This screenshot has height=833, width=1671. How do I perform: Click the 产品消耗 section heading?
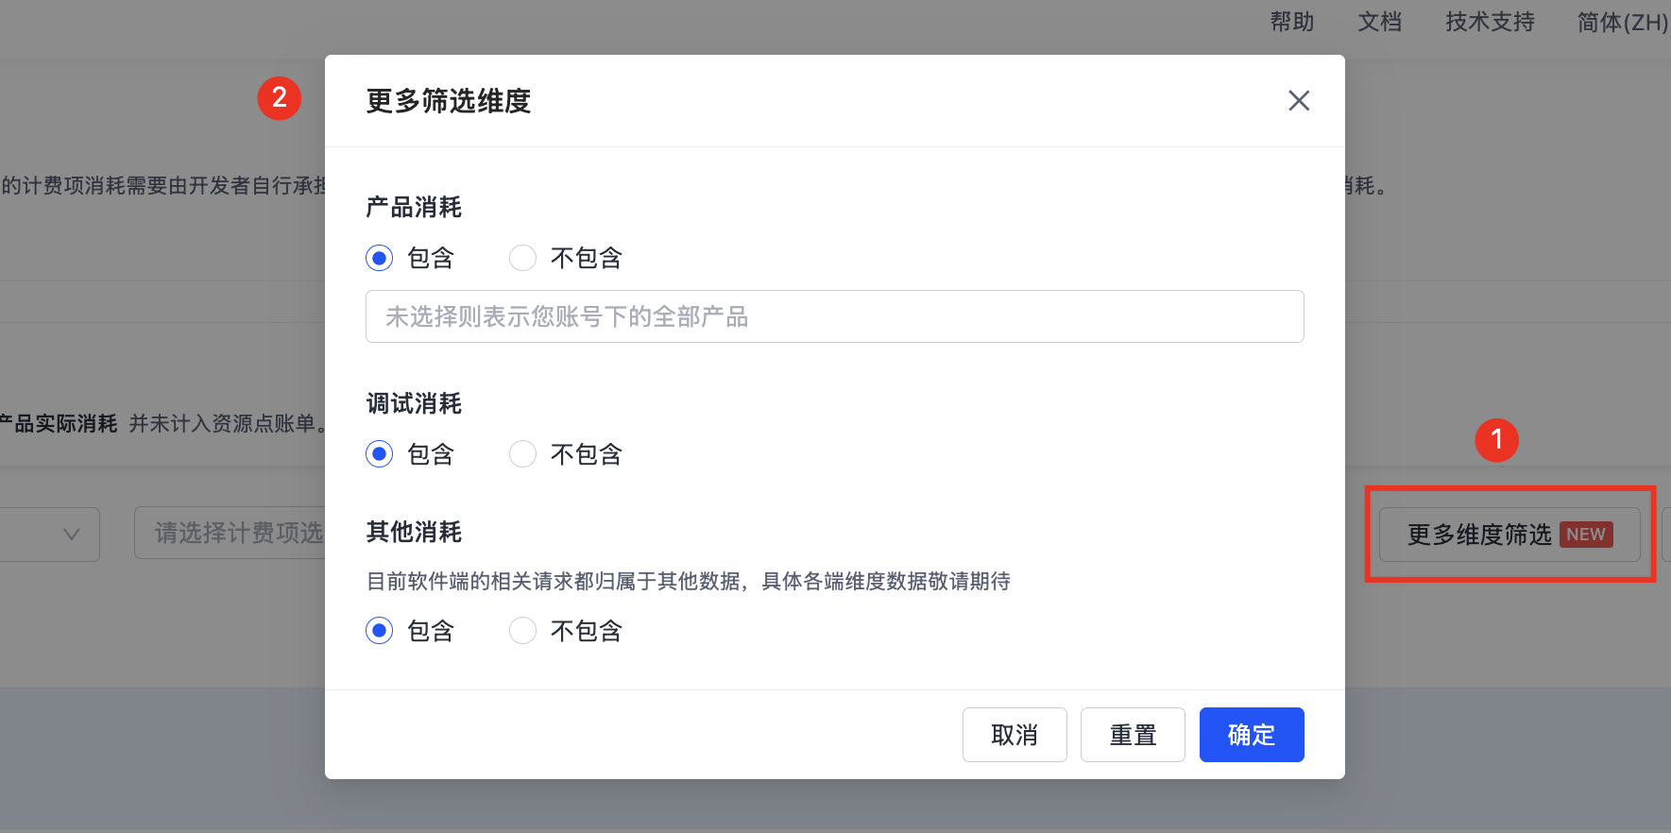coord(414,207)
